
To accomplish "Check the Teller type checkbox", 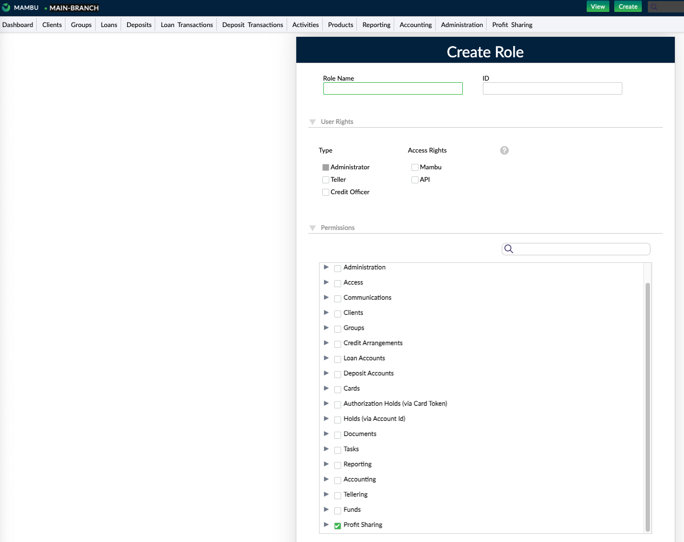I will 326,180.
